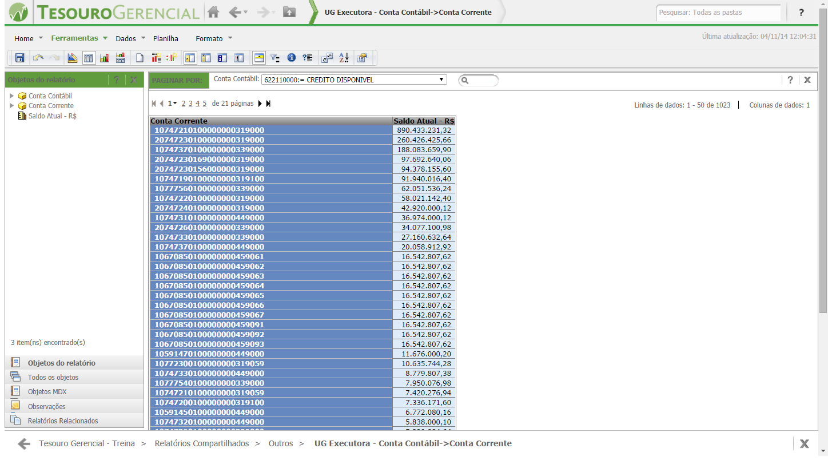This screenshot has height=460, width=832.
Task: Click the folder up icon in header
Action: coord(289,11)
